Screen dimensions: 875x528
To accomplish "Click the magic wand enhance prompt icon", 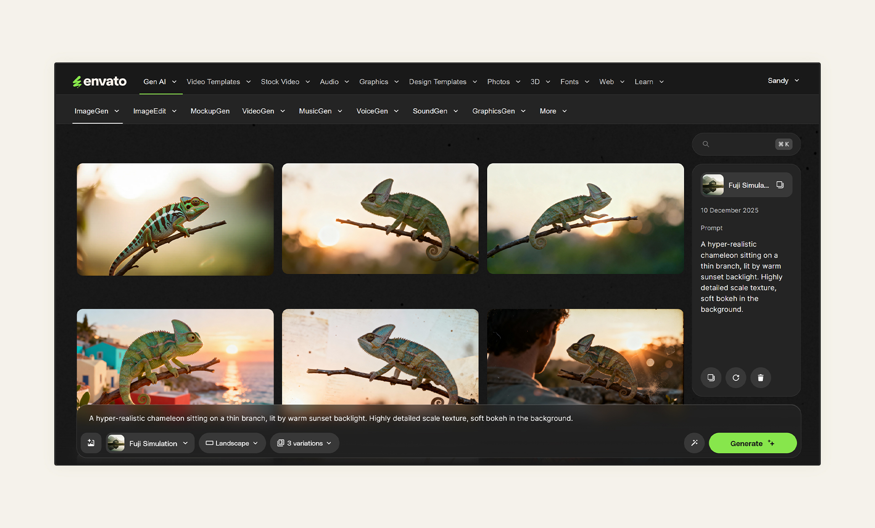I will pyautogui.click(x=694, y=443).
